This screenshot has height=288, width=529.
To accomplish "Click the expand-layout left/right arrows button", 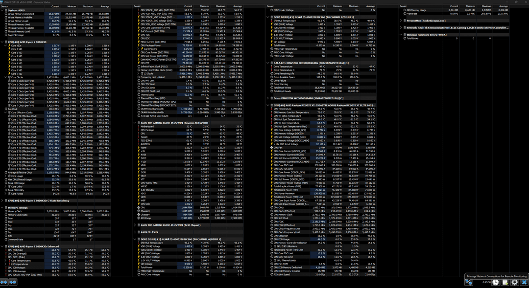I will (x=4, y=282).
